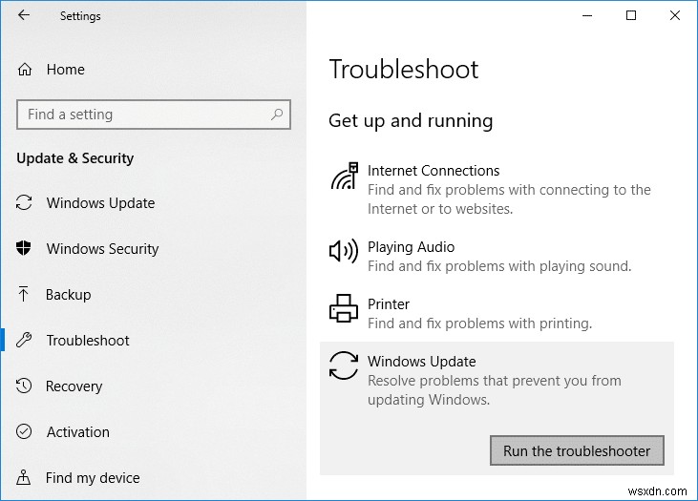Focus the Find a setting search box
This screenshot has width=698, height=501.
point(143,115)
